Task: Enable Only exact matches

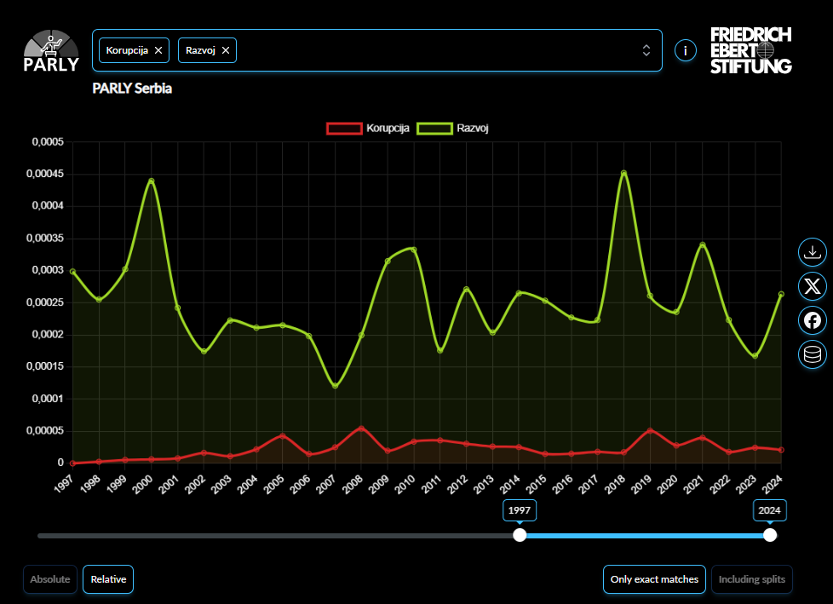Action: click(x=654, y=579)
